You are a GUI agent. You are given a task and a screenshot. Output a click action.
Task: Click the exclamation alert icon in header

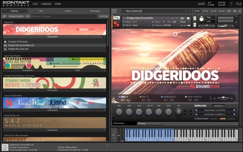coord(231,4)
